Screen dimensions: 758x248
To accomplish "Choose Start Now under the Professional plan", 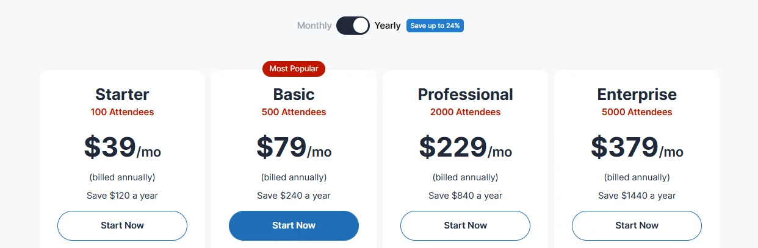I will tap(465, 225).
